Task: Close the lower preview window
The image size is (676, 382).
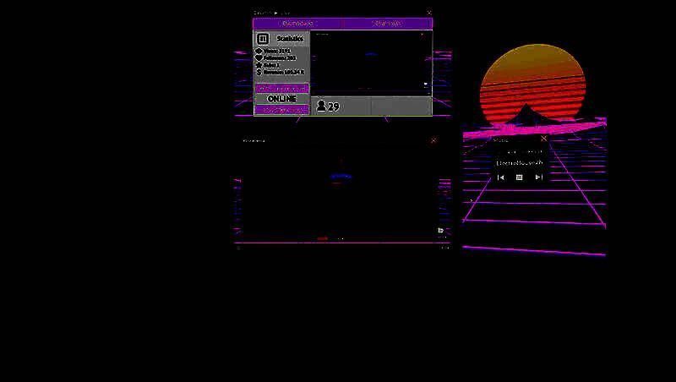Action: tap(433, 140)
